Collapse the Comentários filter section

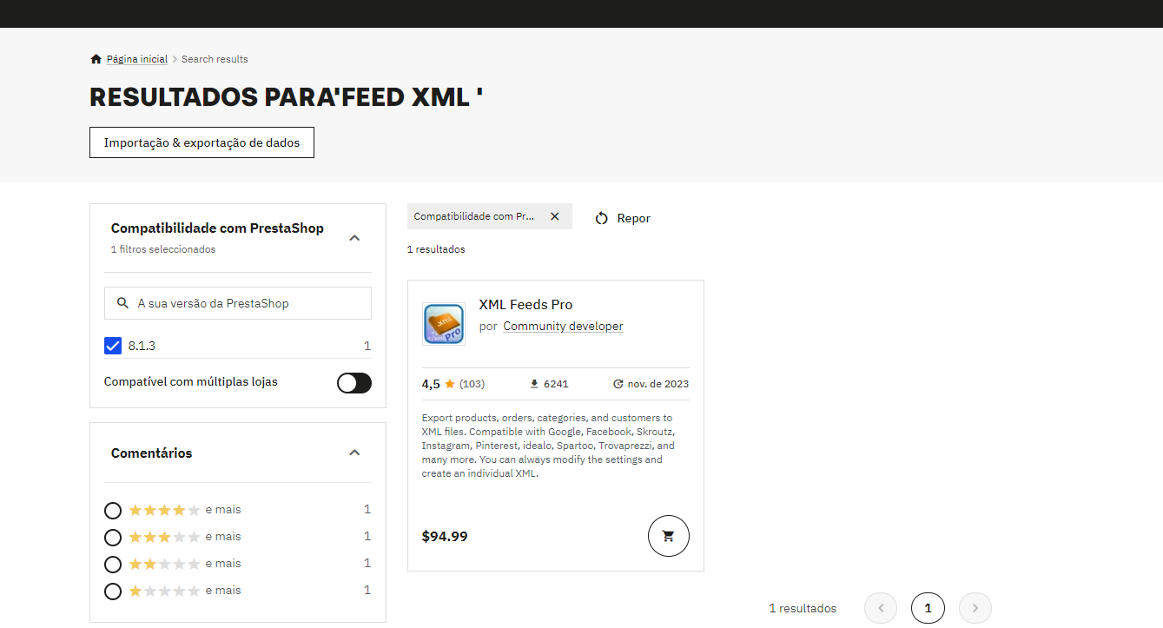pos(354,453)
